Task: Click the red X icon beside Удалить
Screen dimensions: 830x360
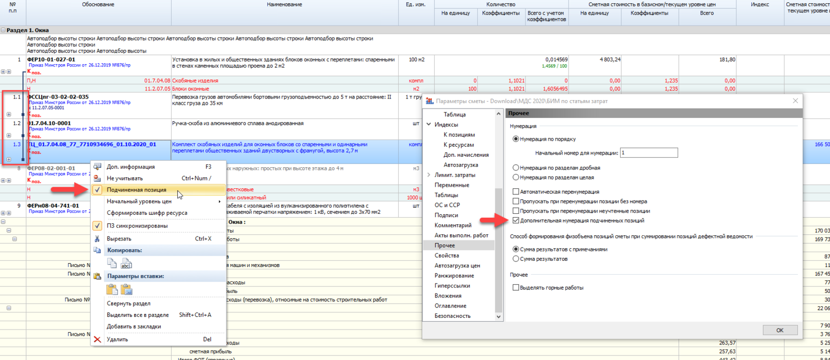Action: (x=97, y=340)
